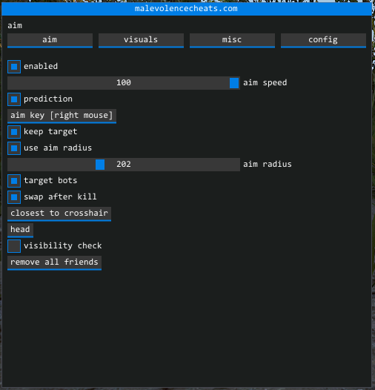The height and width of the screenshot is (390, 375).
Task: Click the visibility check label text
Action: (63, 245)
